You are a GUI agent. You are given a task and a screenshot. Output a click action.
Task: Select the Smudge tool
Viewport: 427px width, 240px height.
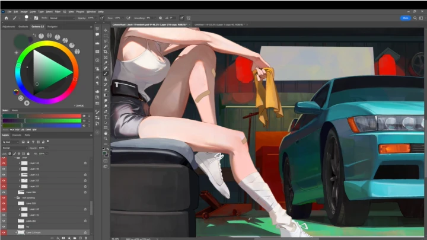[106, 101]
